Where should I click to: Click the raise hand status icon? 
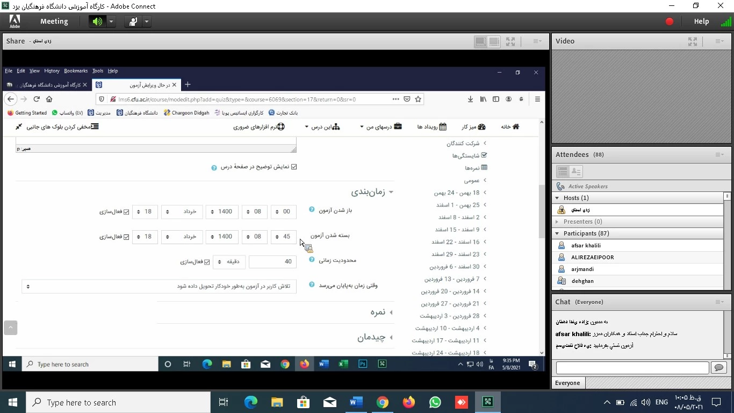(132, 22)
